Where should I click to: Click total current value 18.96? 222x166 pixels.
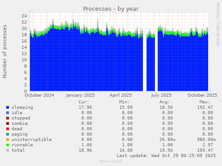[x=85, y=150]
